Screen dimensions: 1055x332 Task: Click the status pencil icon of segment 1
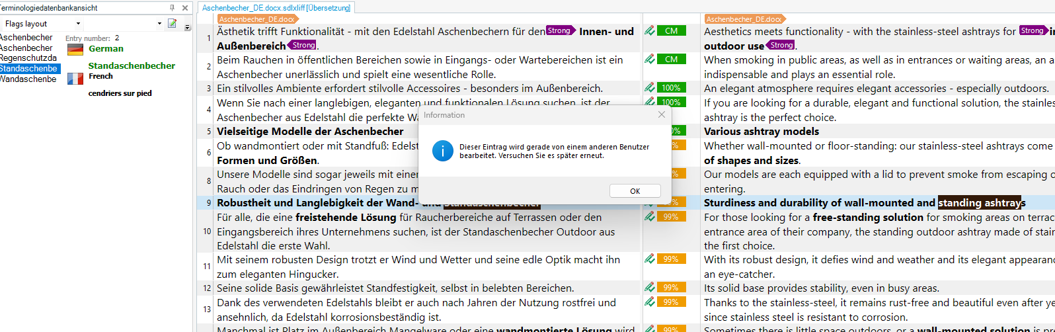click(650, 30)
